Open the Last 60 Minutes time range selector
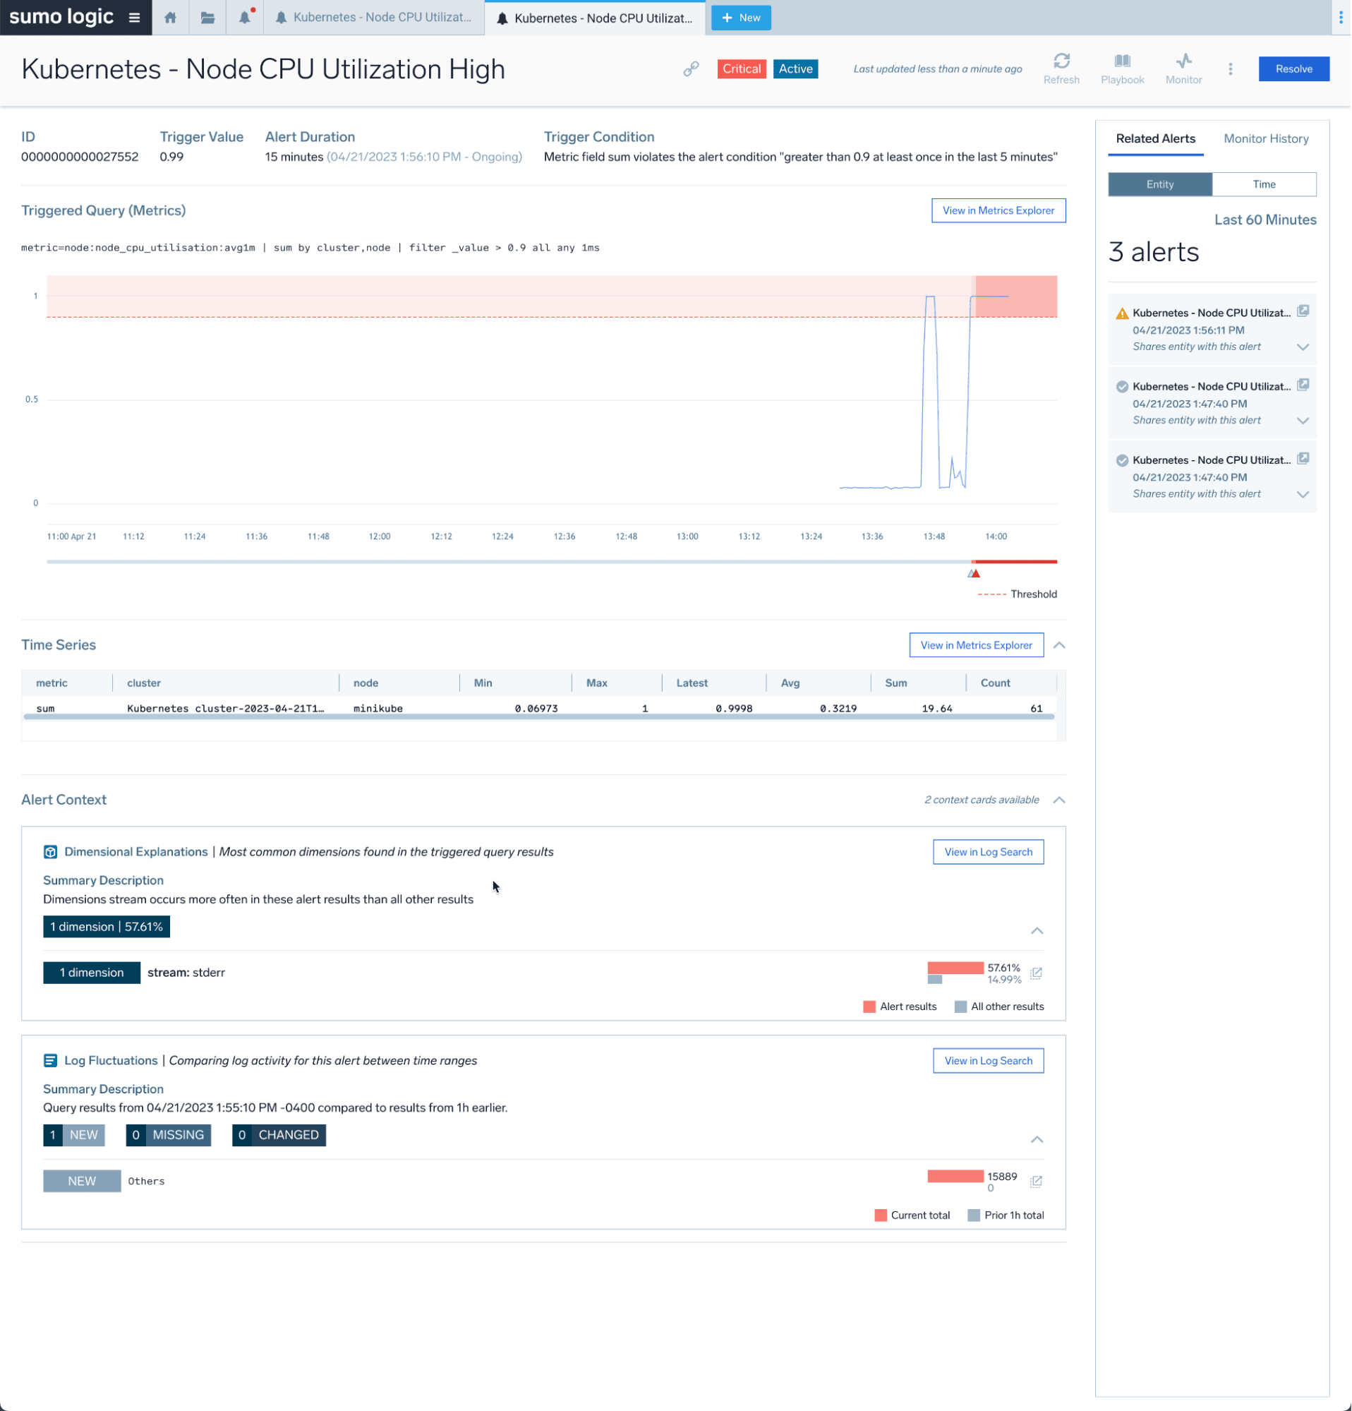The image size is (1352, 1411). tap(1267, 220)
